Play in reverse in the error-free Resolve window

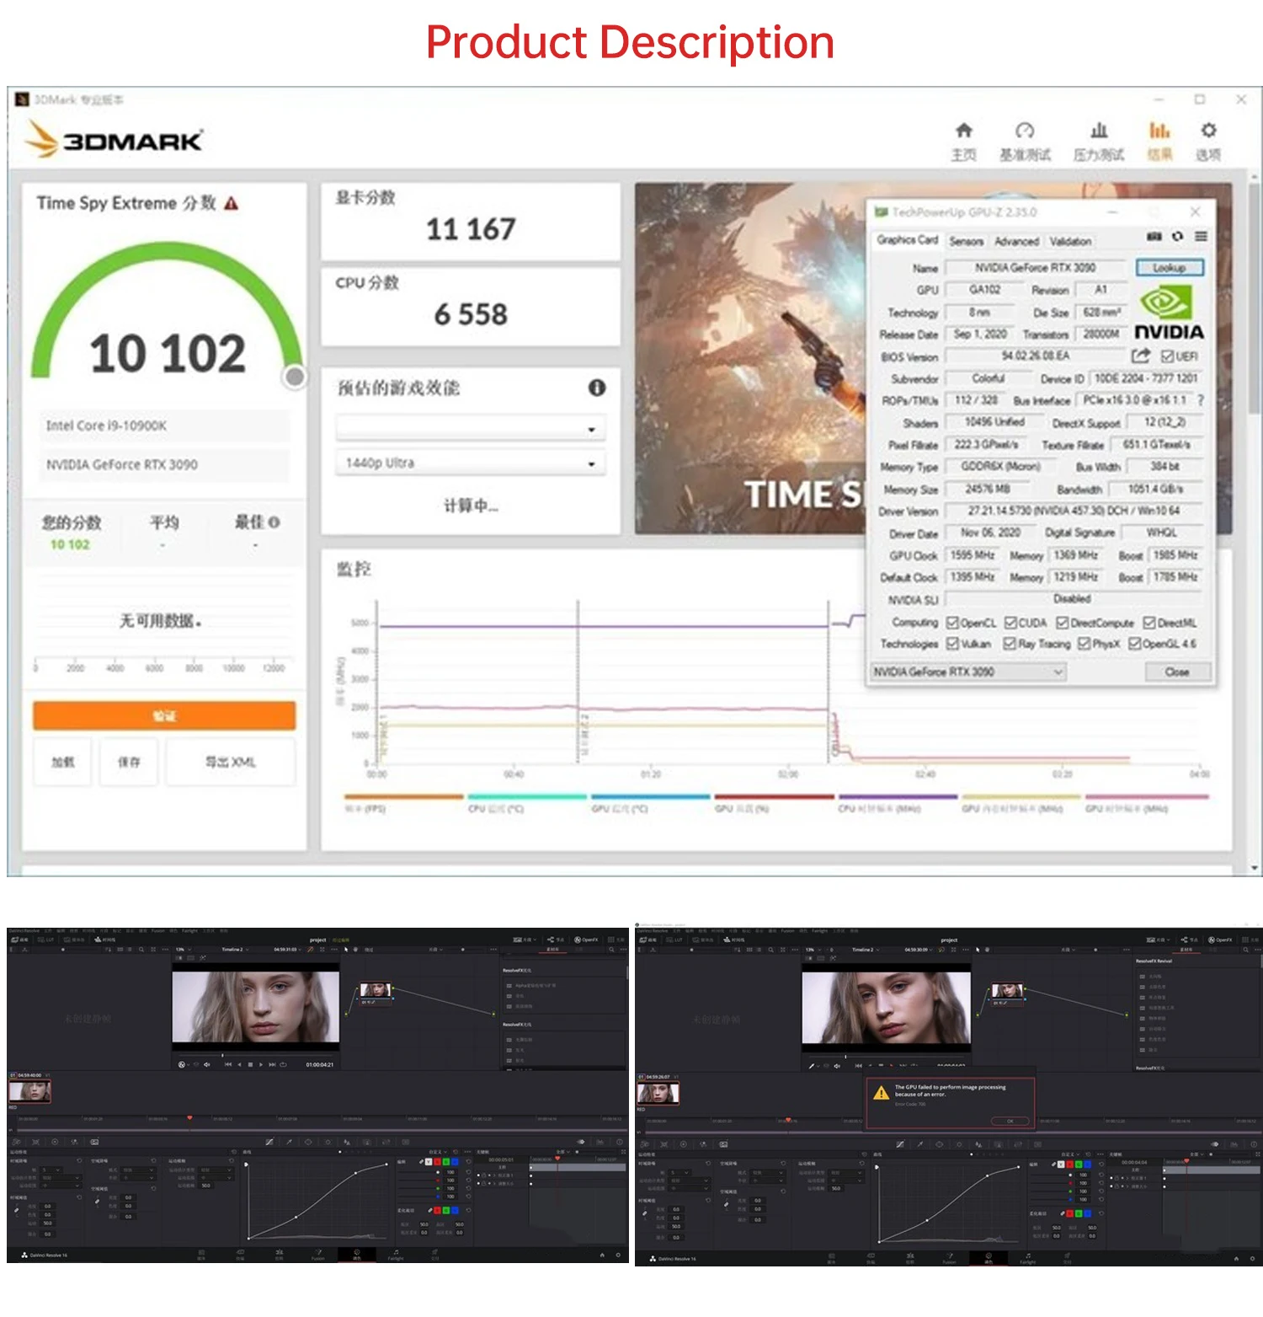[x=239, y=1065]
